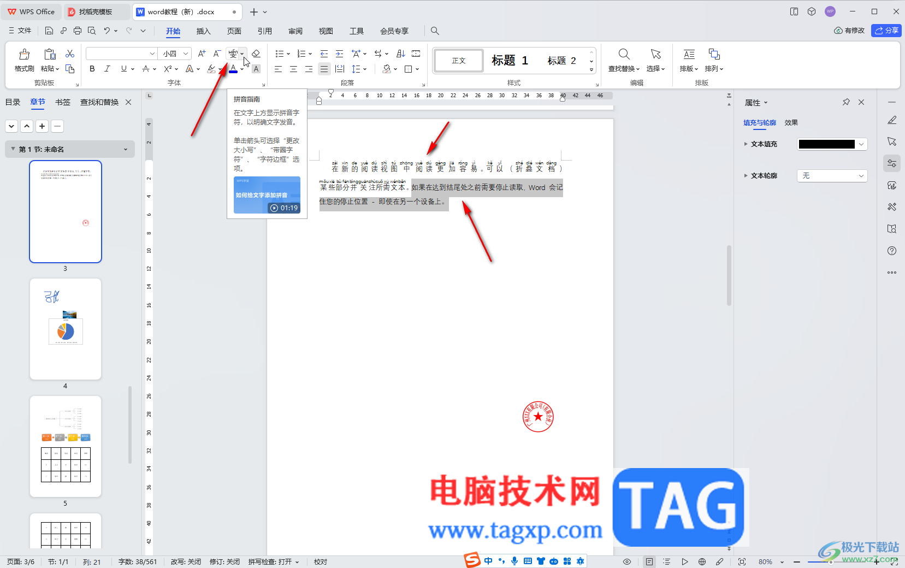
Task: Click the increase indent icon
Action: (x=339, y=54)
